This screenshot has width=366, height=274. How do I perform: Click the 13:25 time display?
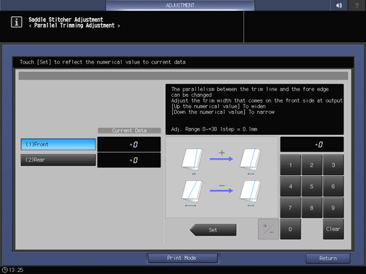(x=16, y=270)
